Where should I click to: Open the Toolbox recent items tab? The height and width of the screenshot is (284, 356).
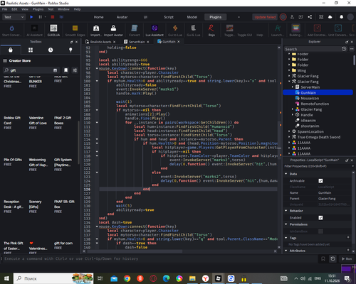[51, 50]
